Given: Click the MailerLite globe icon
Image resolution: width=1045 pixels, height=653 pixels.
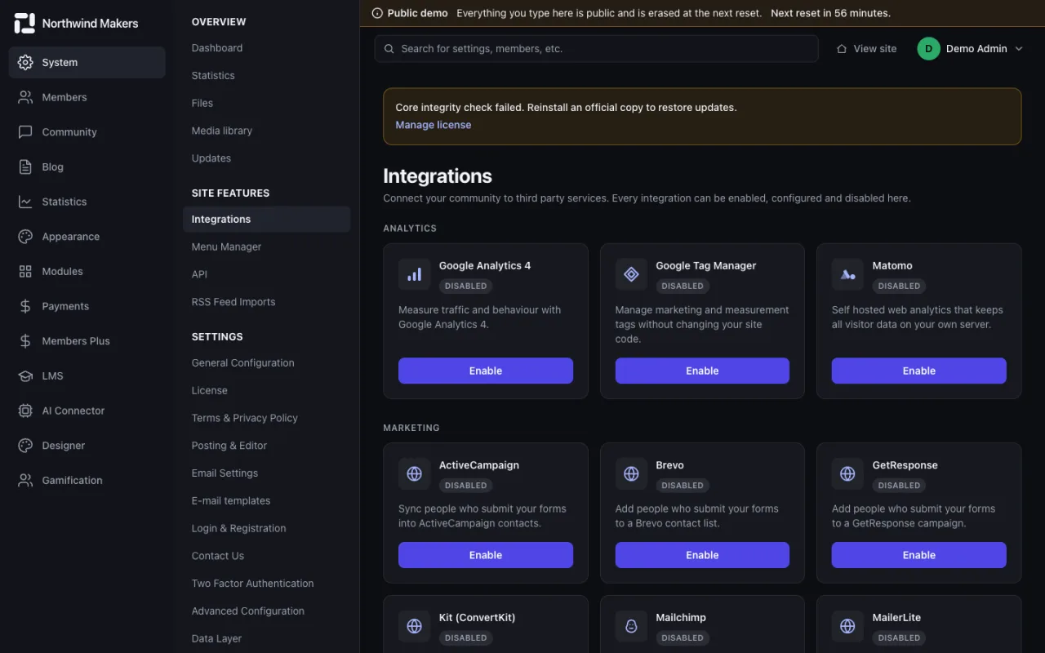Looking at the screenshot, I should [847, 626].
